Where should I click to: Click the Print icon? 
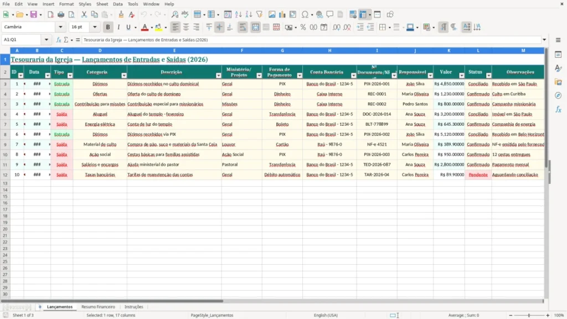(x=61, y=14)
